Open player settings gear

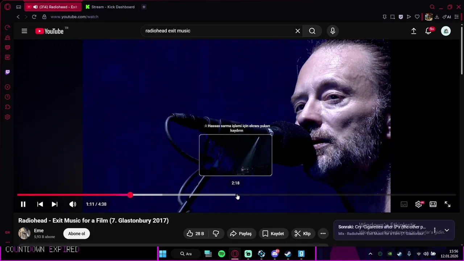[x=419, y=204]
